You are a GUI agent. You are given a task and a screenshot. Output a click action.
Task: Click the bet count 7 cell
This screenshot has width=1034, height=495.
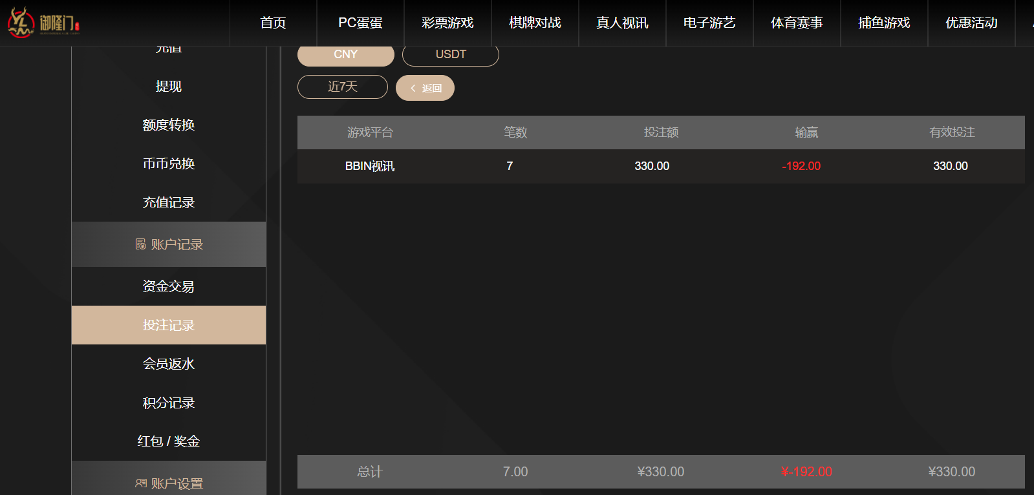point(510,166)
